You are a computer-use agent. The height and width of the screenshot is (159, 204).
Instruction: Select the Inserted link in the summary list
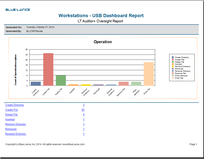pyautogui.click(x=10, y=120)
